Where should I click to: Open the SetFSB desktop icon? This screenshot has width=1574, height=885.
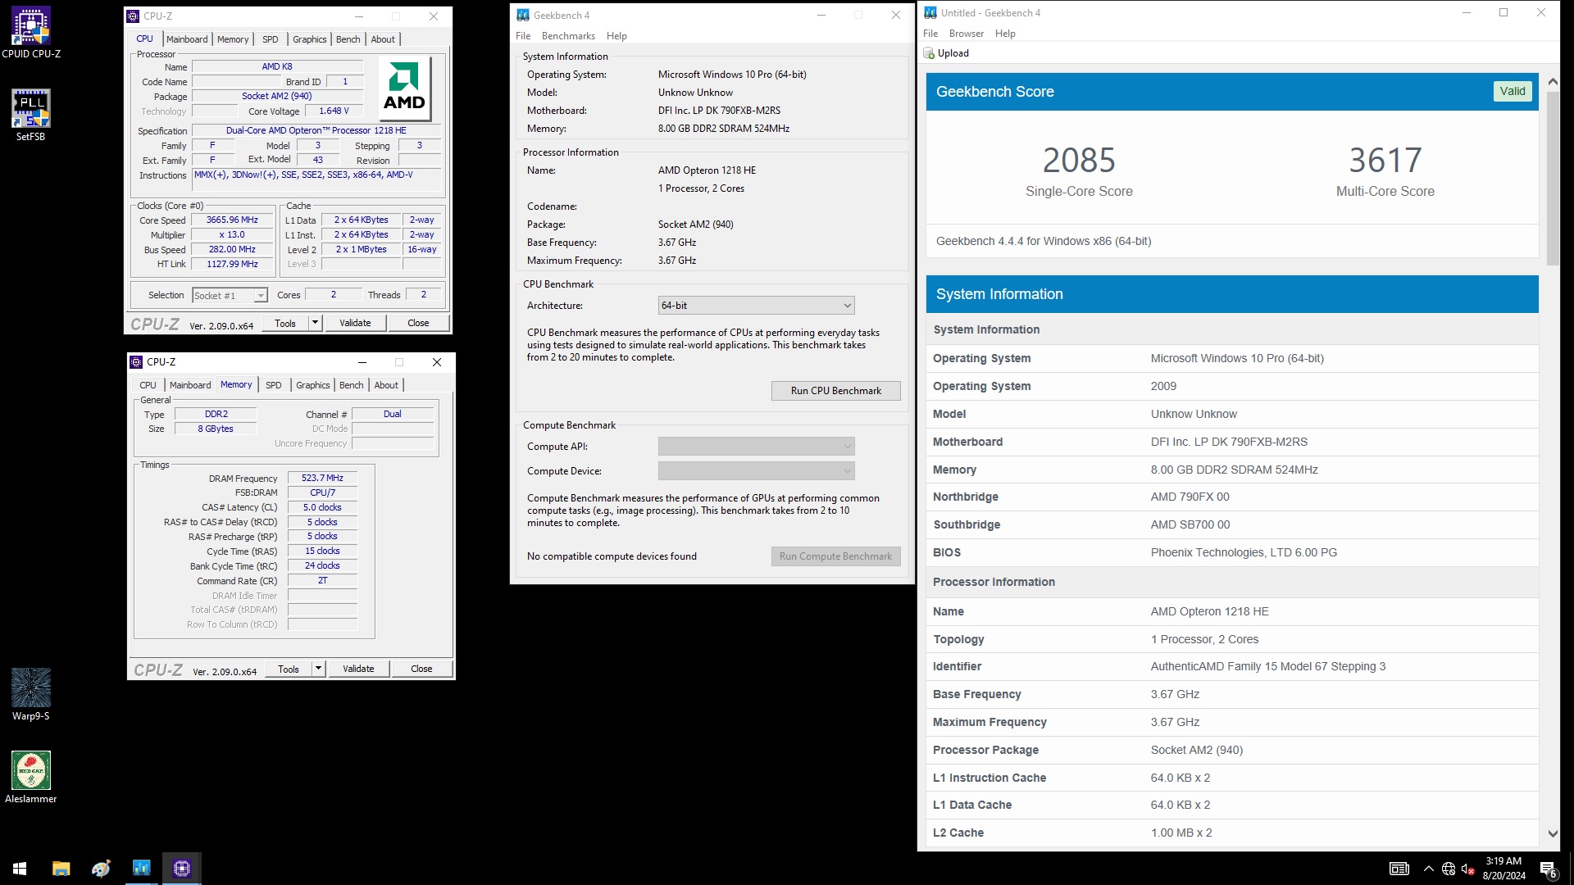point(31,115)
